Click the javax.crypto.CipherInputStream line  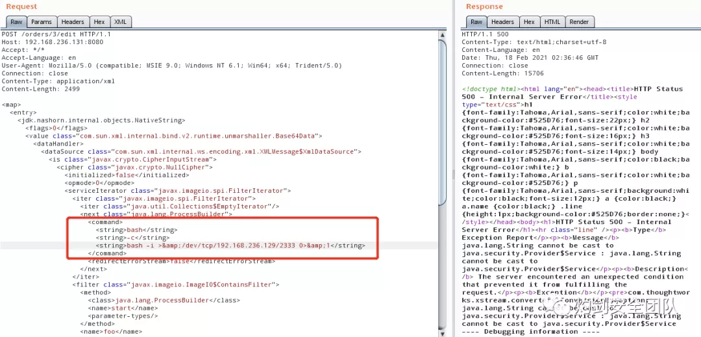[x=133, y=159]
